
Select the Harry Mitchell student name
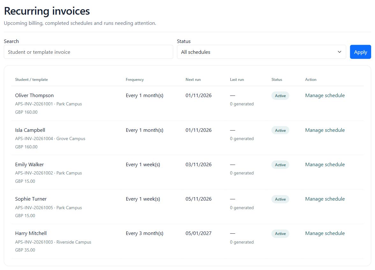tap(31, 233)
